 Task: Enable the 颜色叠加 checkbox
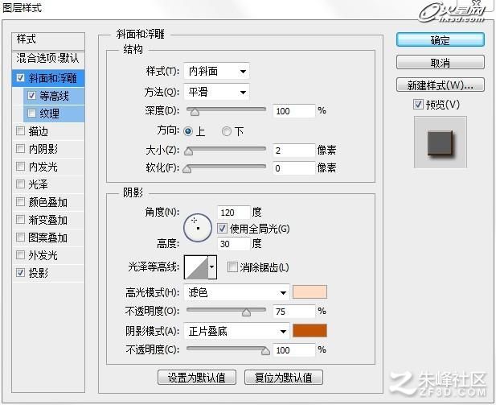pos(20,201)
